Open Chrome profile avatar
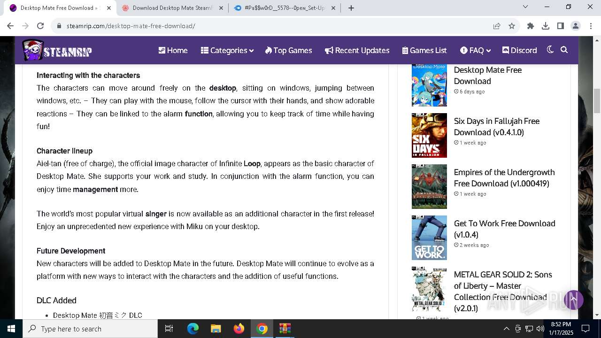The width and height of the screenshot is (601, 338). click(x=576, y=26)
